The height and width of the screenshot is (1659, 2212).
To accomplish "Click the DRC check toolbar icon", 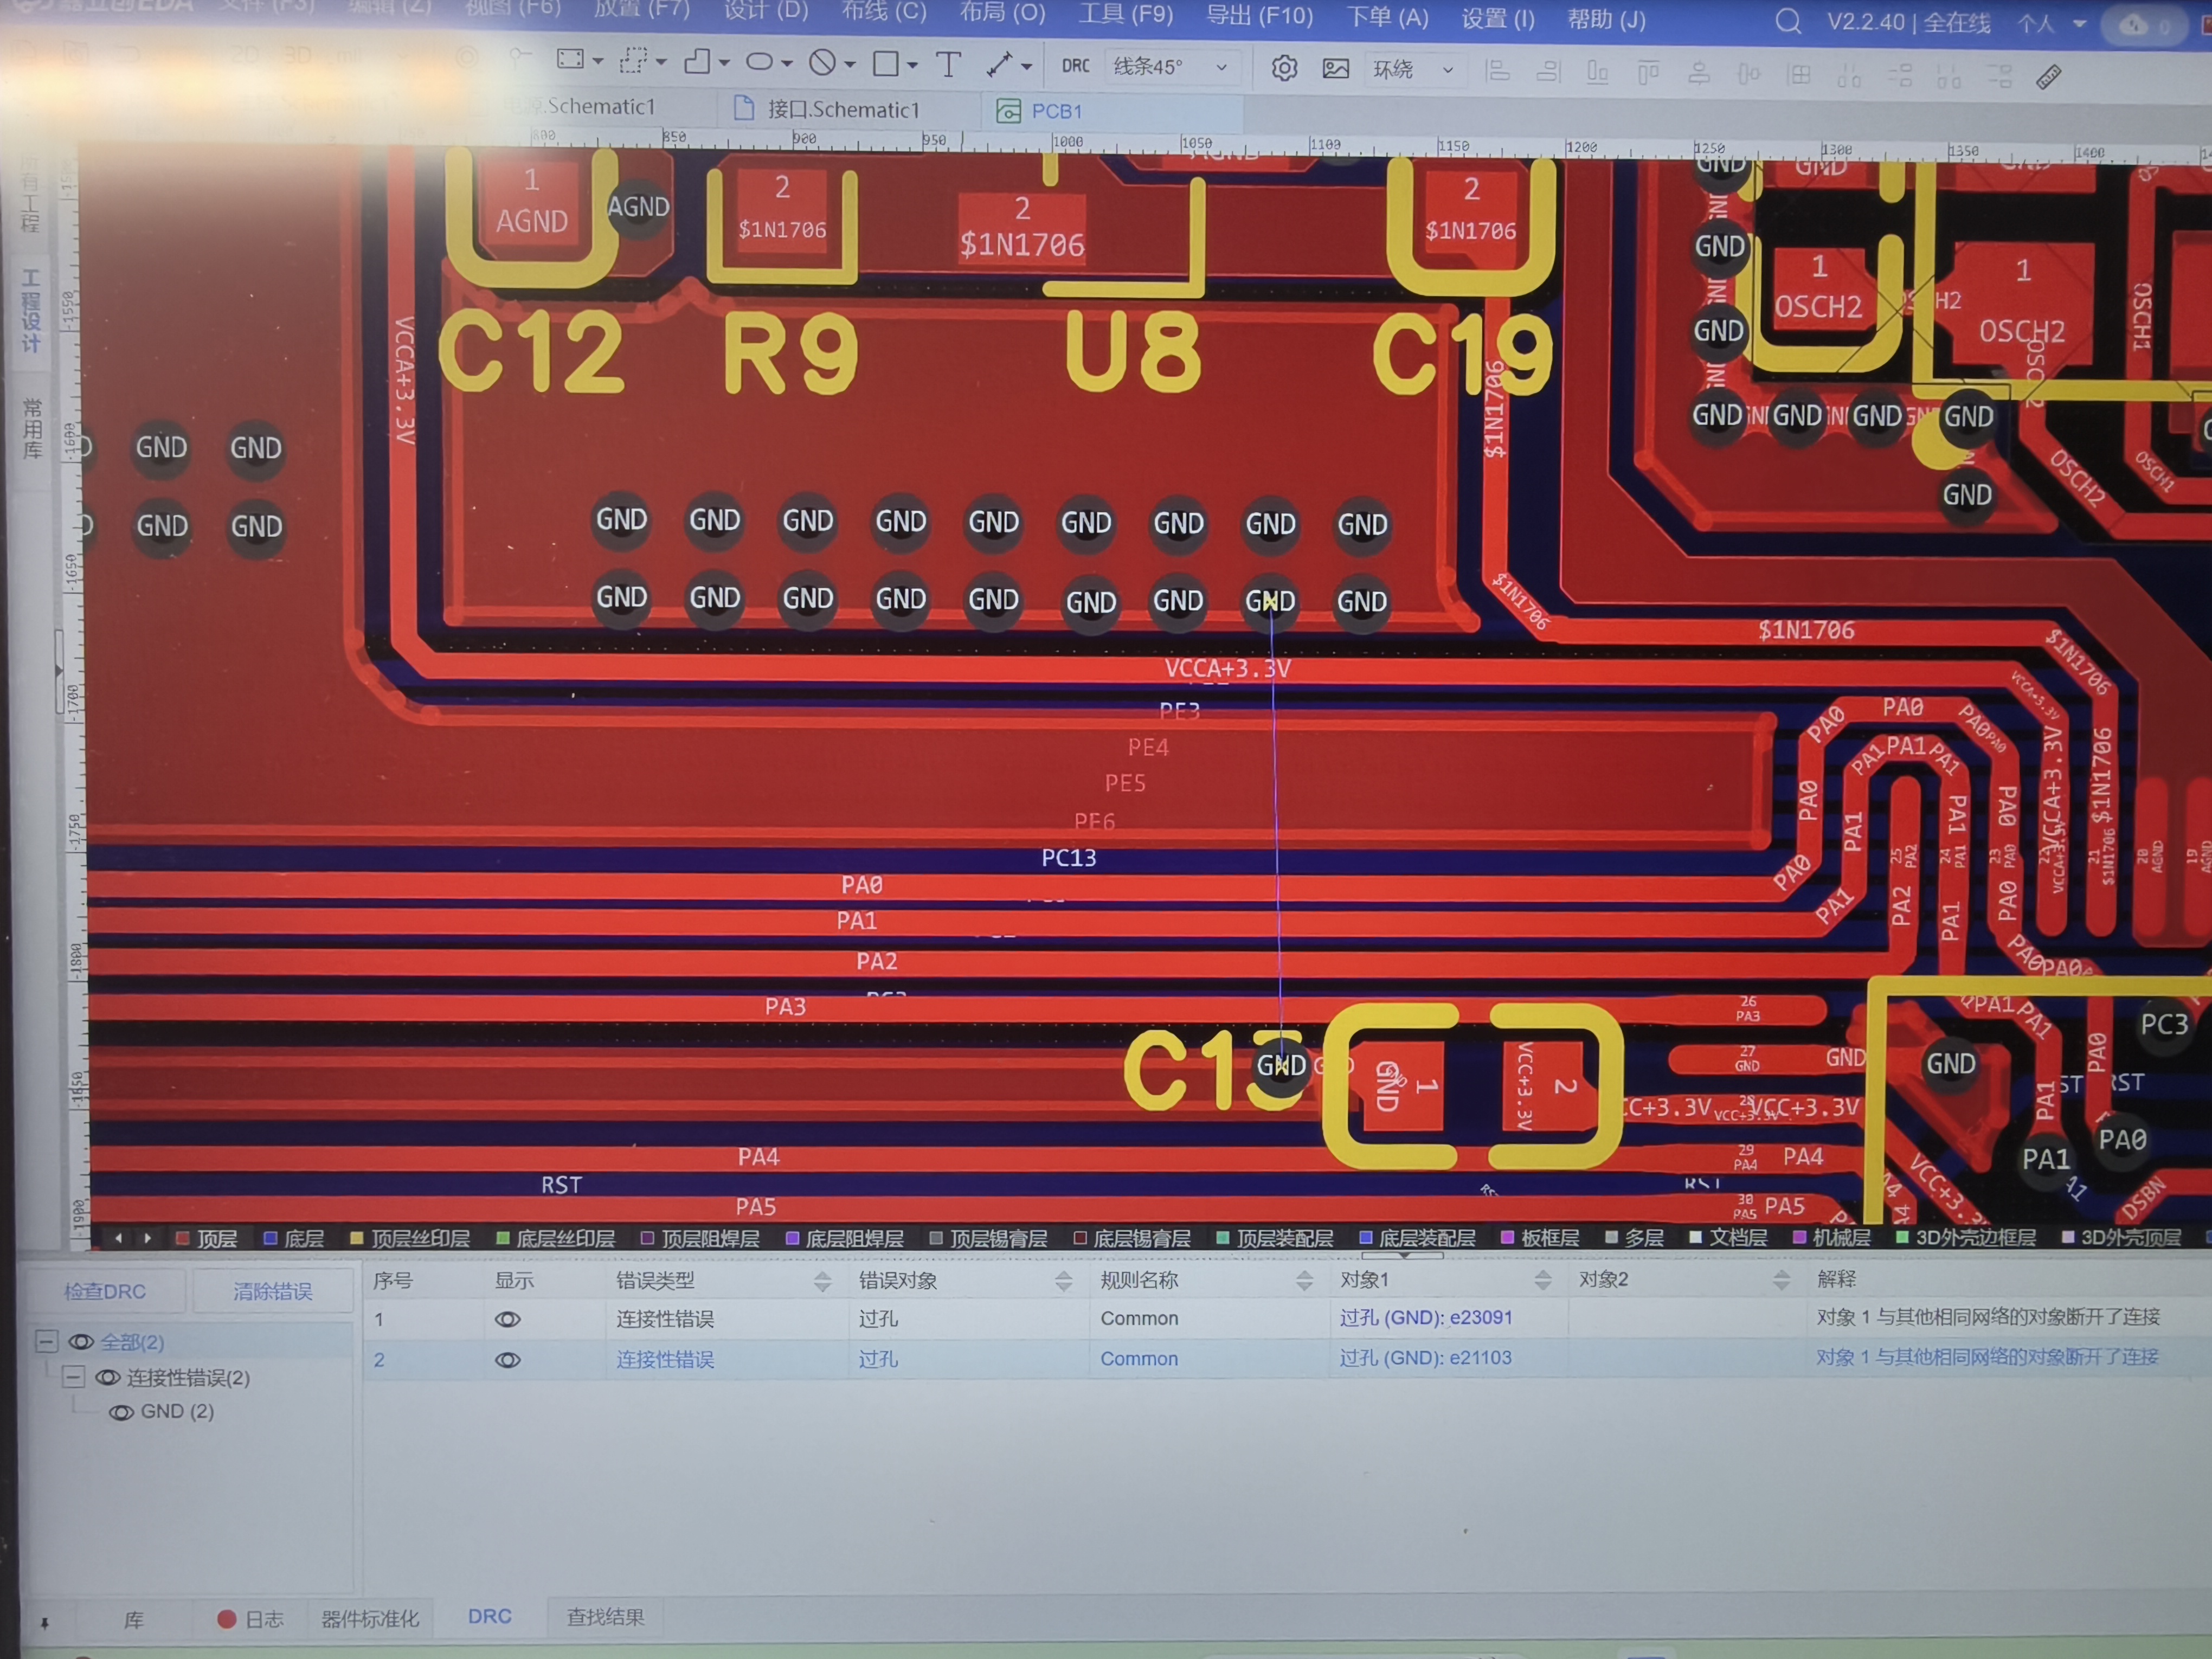I will [x=1075, y=66].
